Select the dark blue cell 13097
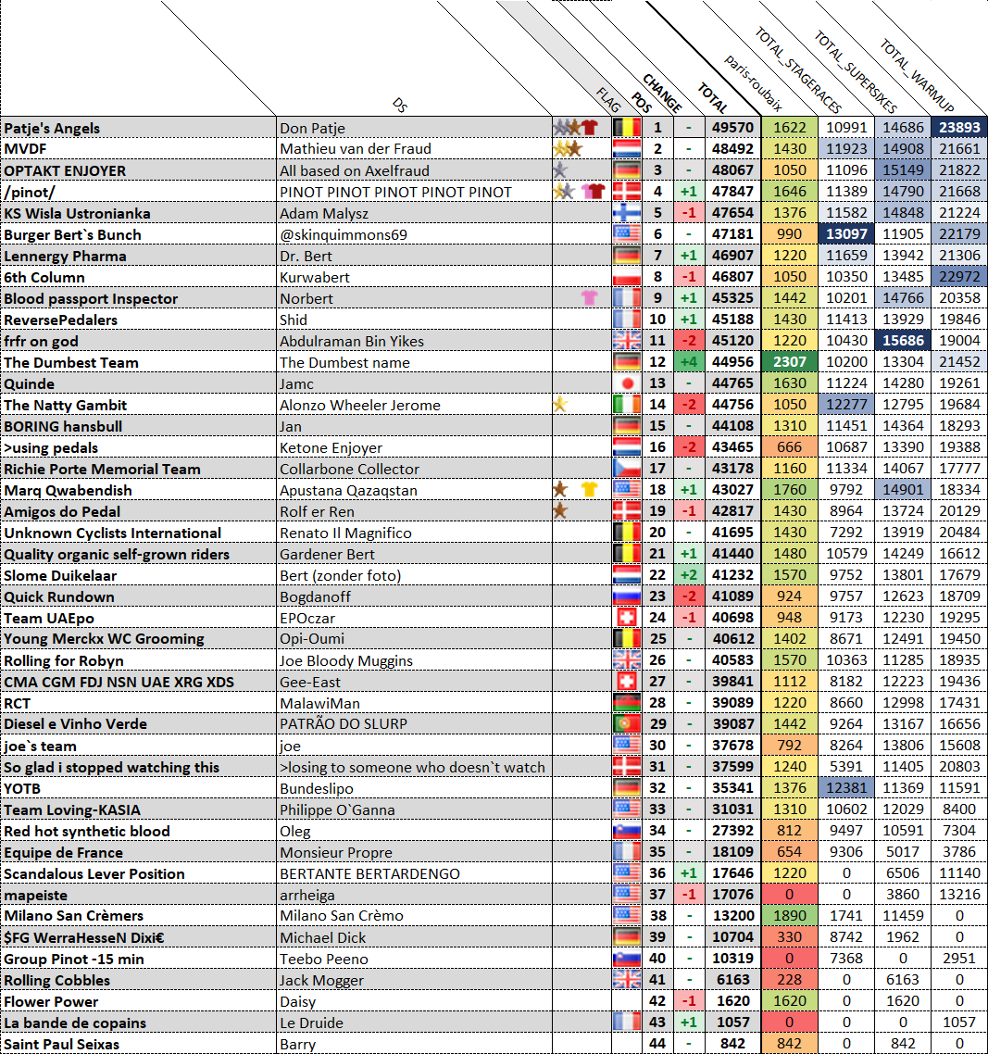Viewport: 988px width, 1054px height. click(x=846, y=234)
